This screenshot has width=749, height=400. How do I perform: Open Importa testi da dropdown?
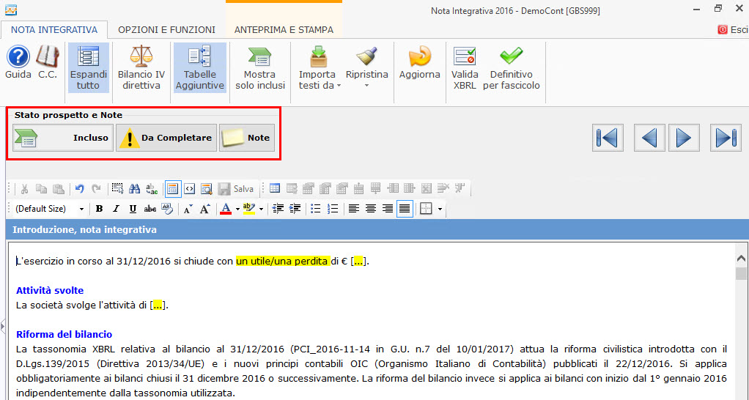click(x=319, y=67)
